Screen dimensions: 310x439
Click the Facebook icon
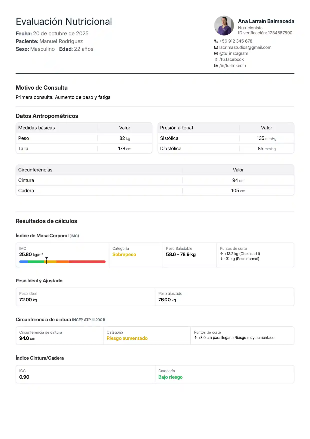[216, 60]
